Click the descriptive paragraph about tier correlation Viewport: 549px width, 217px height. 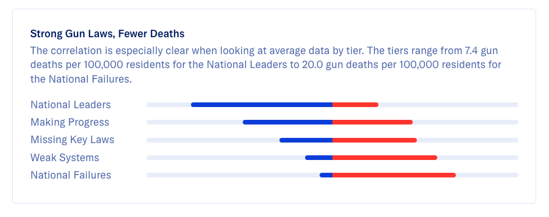(x=265, y=65)
